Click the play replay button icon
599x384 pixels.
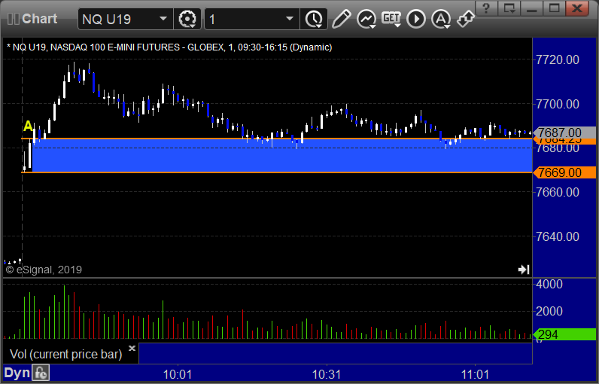pyautogui.click(x=416, y=19)
